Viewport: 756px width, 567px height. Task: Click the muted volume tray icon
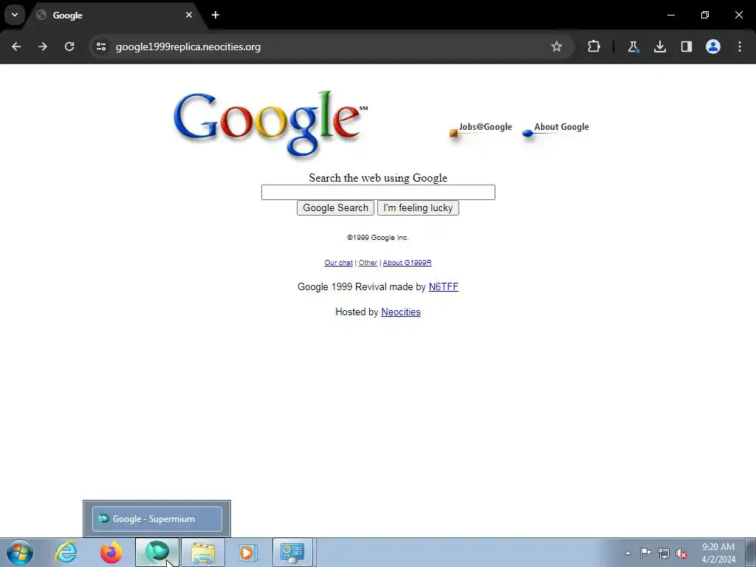point(681,553)
